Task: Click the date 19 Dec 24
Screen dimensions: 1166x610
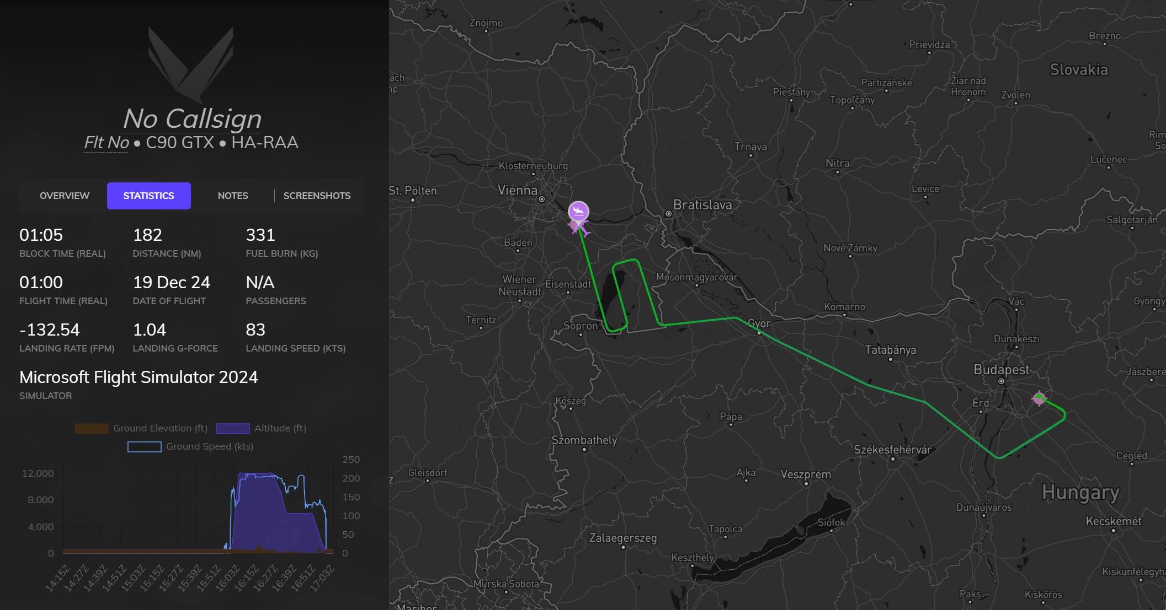Action: click(172, 283)
